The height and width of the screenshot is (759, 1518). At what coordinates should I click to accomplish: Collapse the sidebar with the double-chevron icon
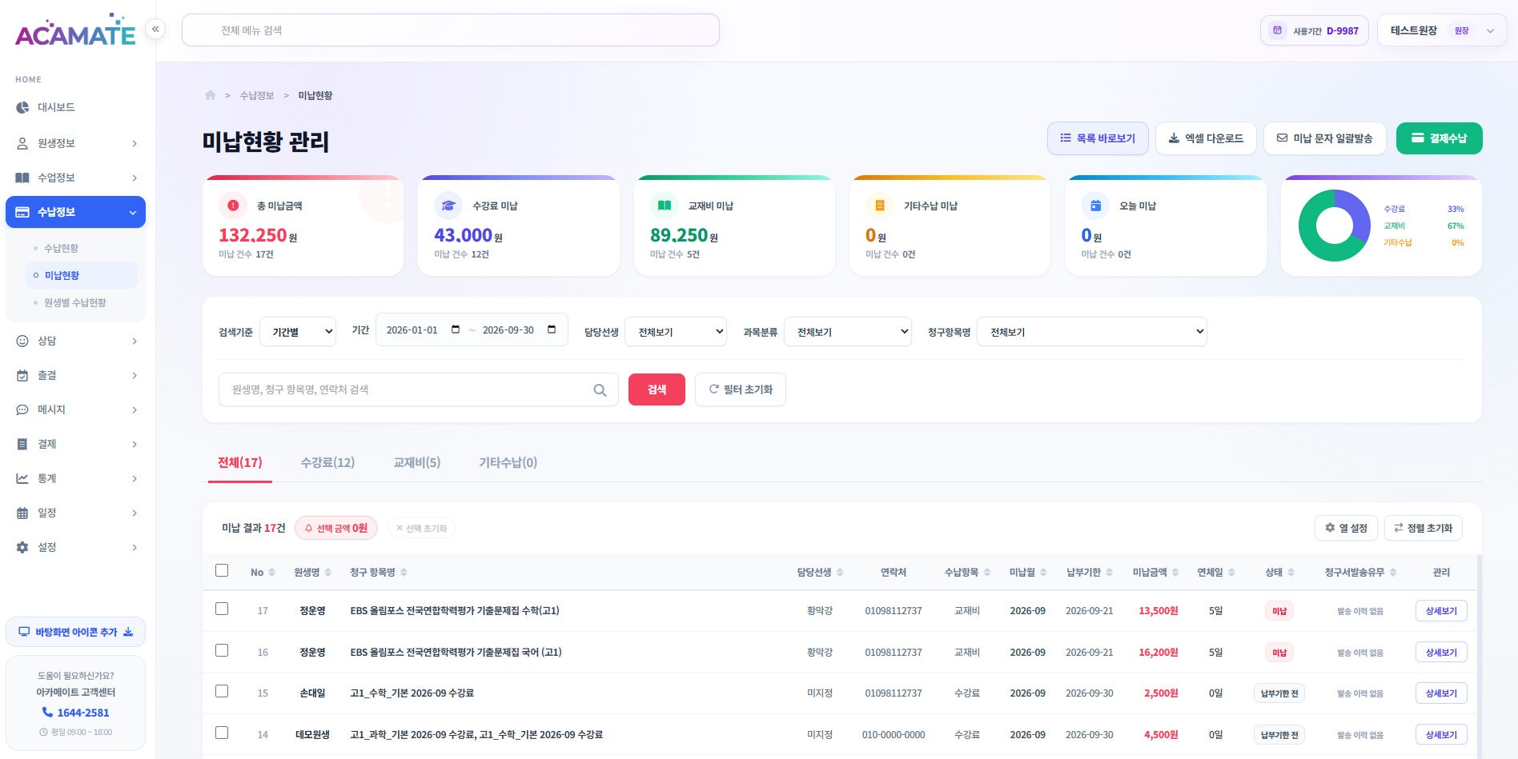pyautogui.click(x=155, y=30)
